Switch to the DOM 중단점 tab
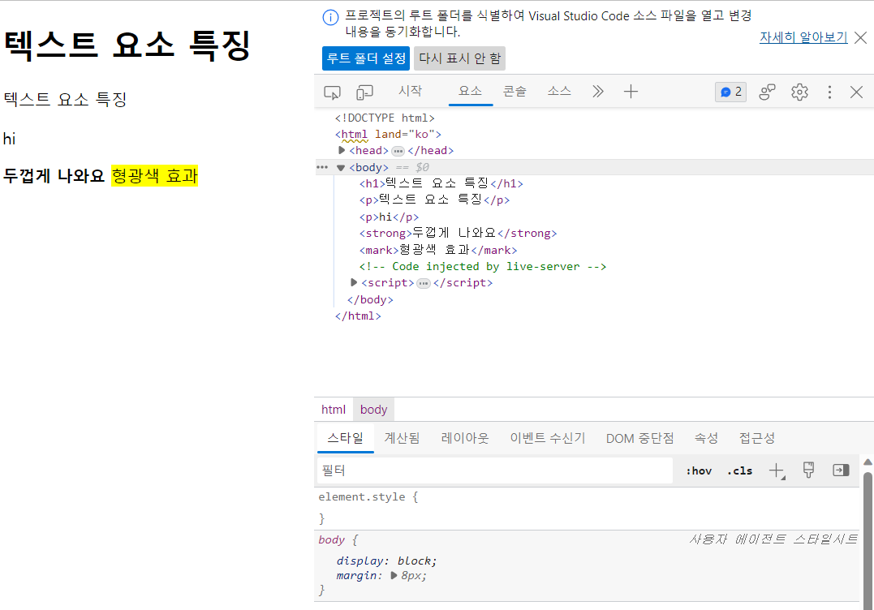This screenshot has height=610, width=874. click(x=640, y=438)
